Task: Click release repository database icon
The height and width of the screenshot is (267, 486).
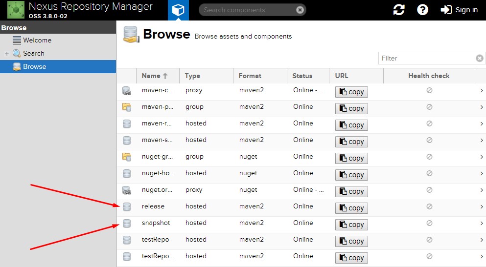Action: point(126,207)
